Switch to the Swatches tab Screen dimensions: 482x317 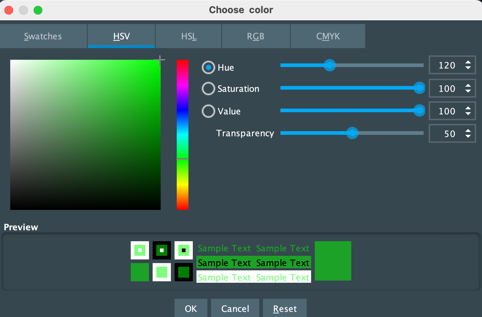(43, 36)
